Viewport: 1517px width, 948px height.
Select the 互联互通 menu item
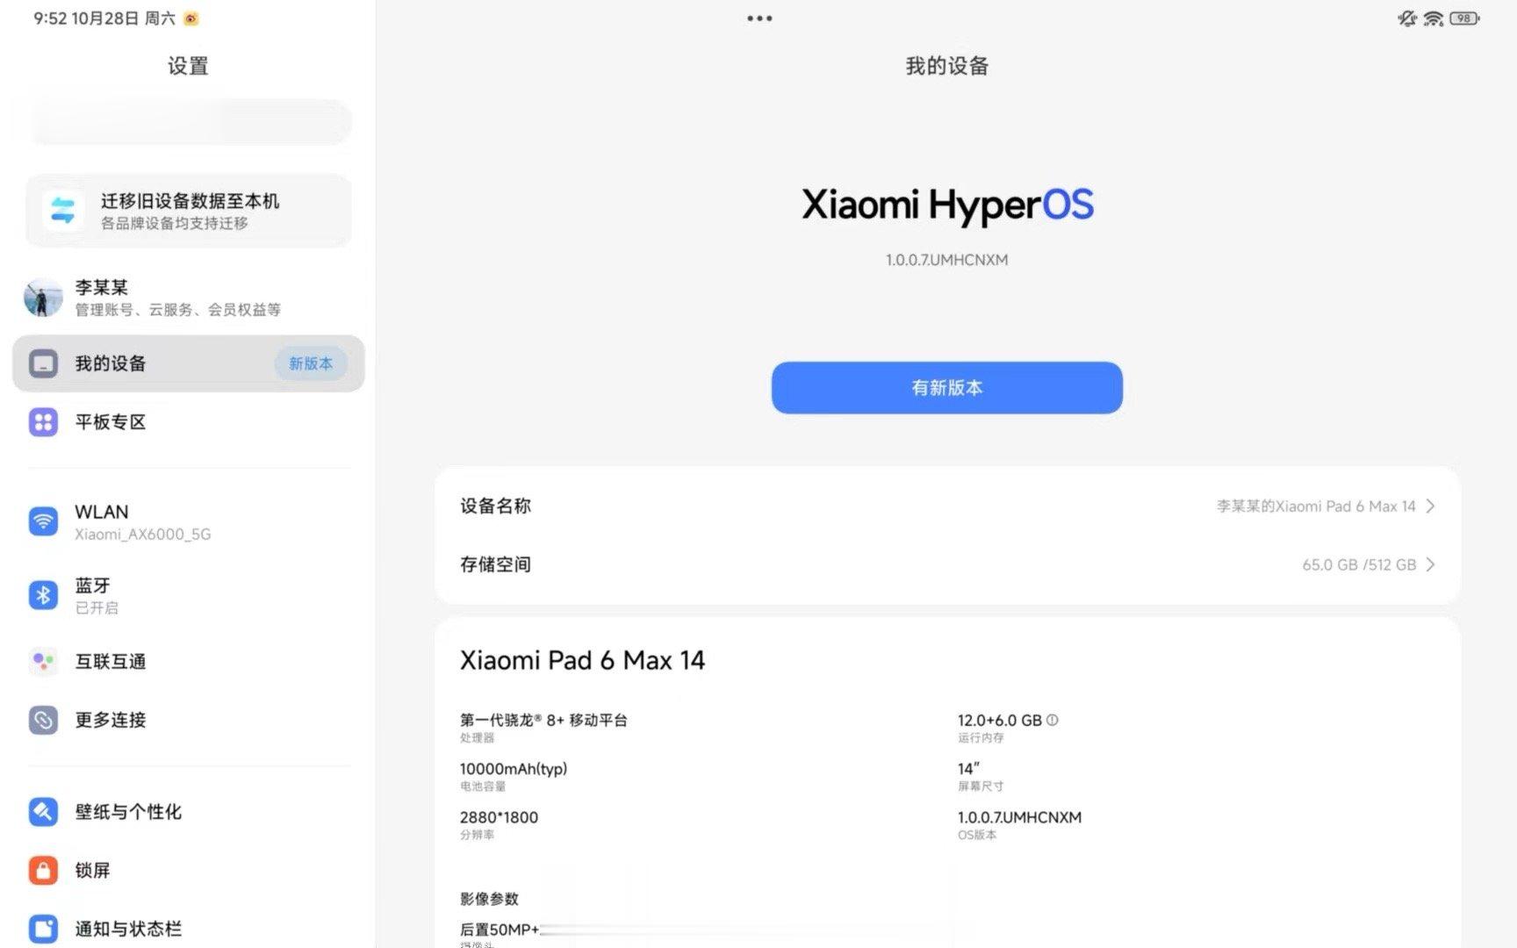(x=189, y=661)
